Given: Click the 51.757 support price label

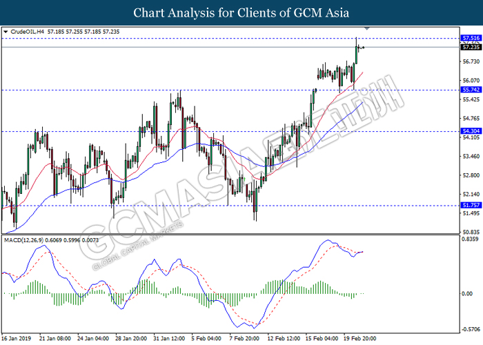Looking at the screenshot, I should 471,205.
